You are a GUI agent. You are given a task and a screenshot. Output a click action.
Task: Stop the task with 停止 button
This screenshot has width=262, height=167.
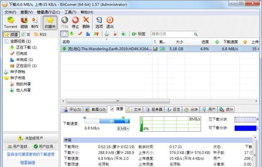click(x=75, y=23)
